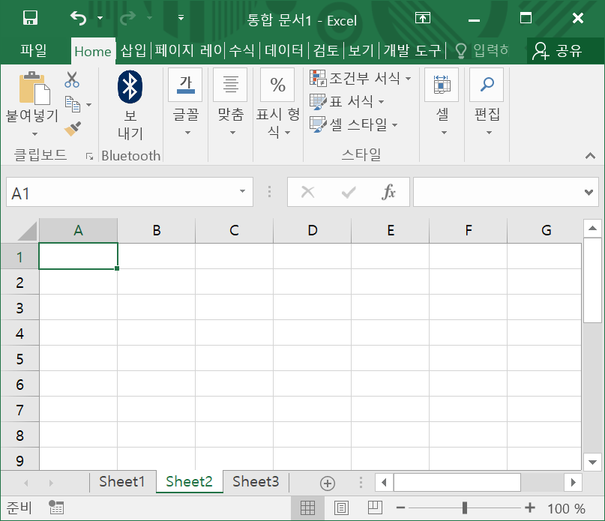605x521 pixels.
Task: Click the Format Painter brush icon
Action: 72,129
